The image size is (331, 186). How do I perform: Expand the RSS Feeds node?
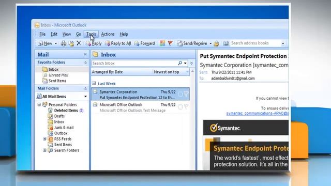44,139
